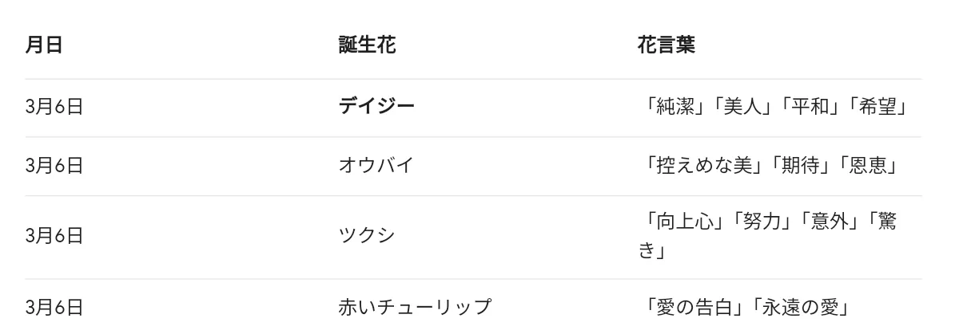
Task: Click the 3月6日 date in ツクシ row
Action: point(54,235)
